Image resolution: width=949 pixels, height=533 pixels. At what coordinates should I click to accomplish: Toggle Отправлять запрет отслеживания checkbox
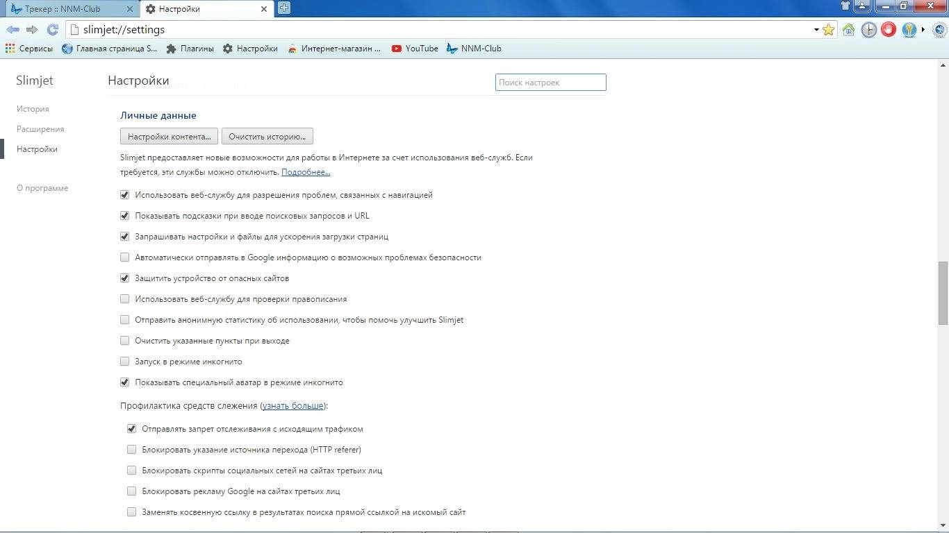click(x=132, y=429)
